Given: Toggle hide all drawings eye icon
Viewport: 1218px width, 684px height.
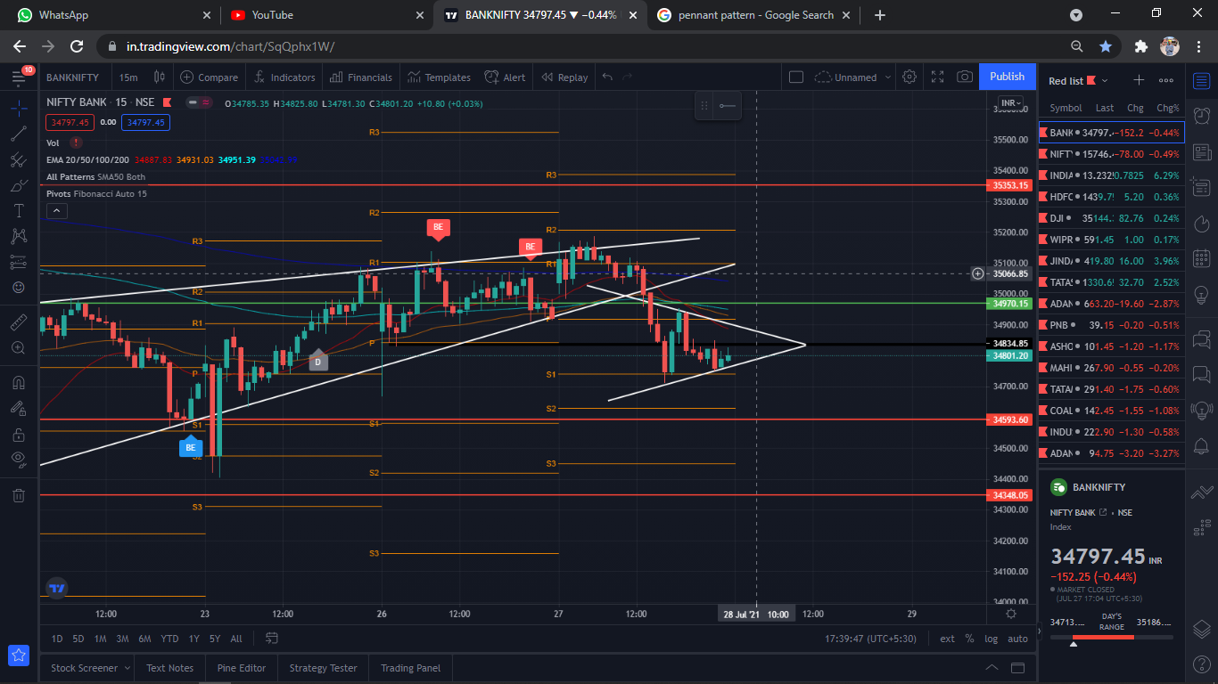Looking at the screenshot, I should [x=18, y=459].
